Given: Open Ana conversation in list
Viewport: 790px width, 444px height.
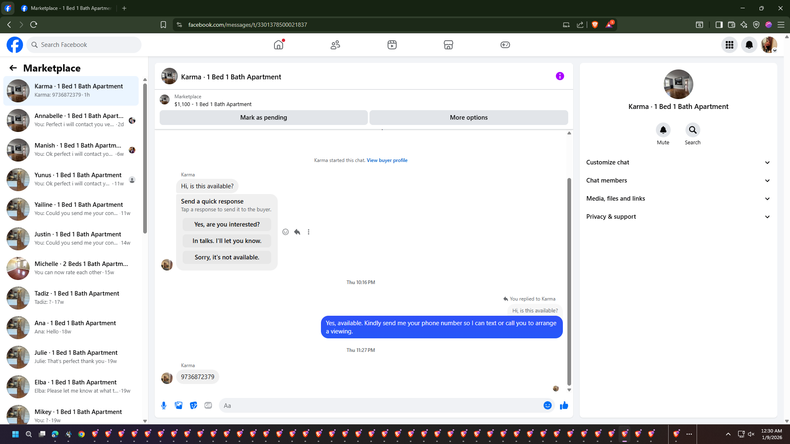Looking at the screenshot, I should pyautogui.click(x=71, y=328).
